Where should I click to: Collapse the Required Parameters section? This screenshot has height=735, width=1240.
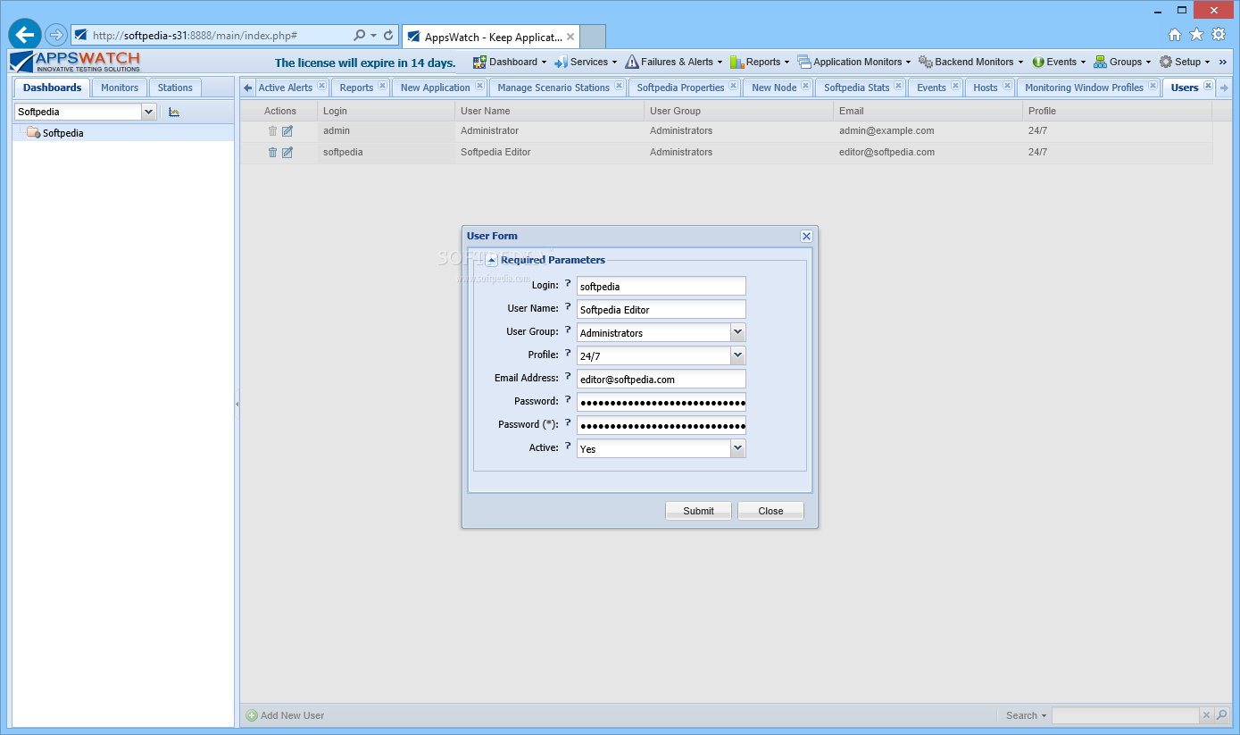pyautogui.click(x=492, y=261)
